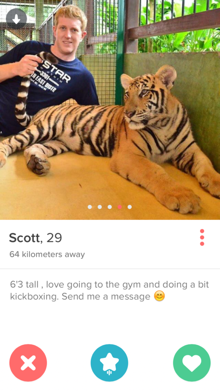The width and height of the screenshot is (220, 391).
Task: Select the first photo indicator dot
Action: coord(90,207)
